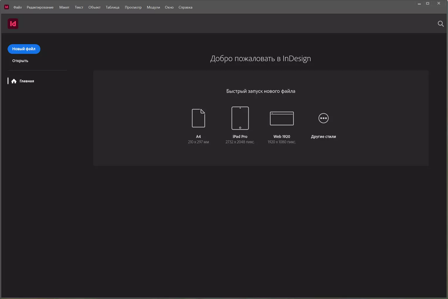Open the Справка menu
This screenshot has width=448, height=299.
pos(185,7)
